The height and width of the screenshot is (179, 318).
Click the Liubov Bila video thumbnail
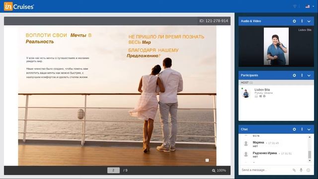(276, 46)
